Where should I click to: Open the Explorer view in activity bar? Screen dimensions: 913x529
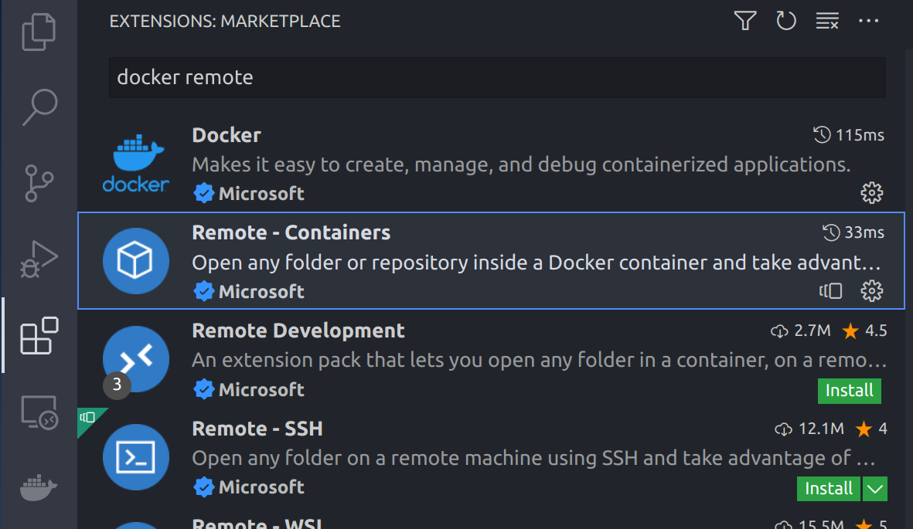pyautogui.click(x=39, y=32)
